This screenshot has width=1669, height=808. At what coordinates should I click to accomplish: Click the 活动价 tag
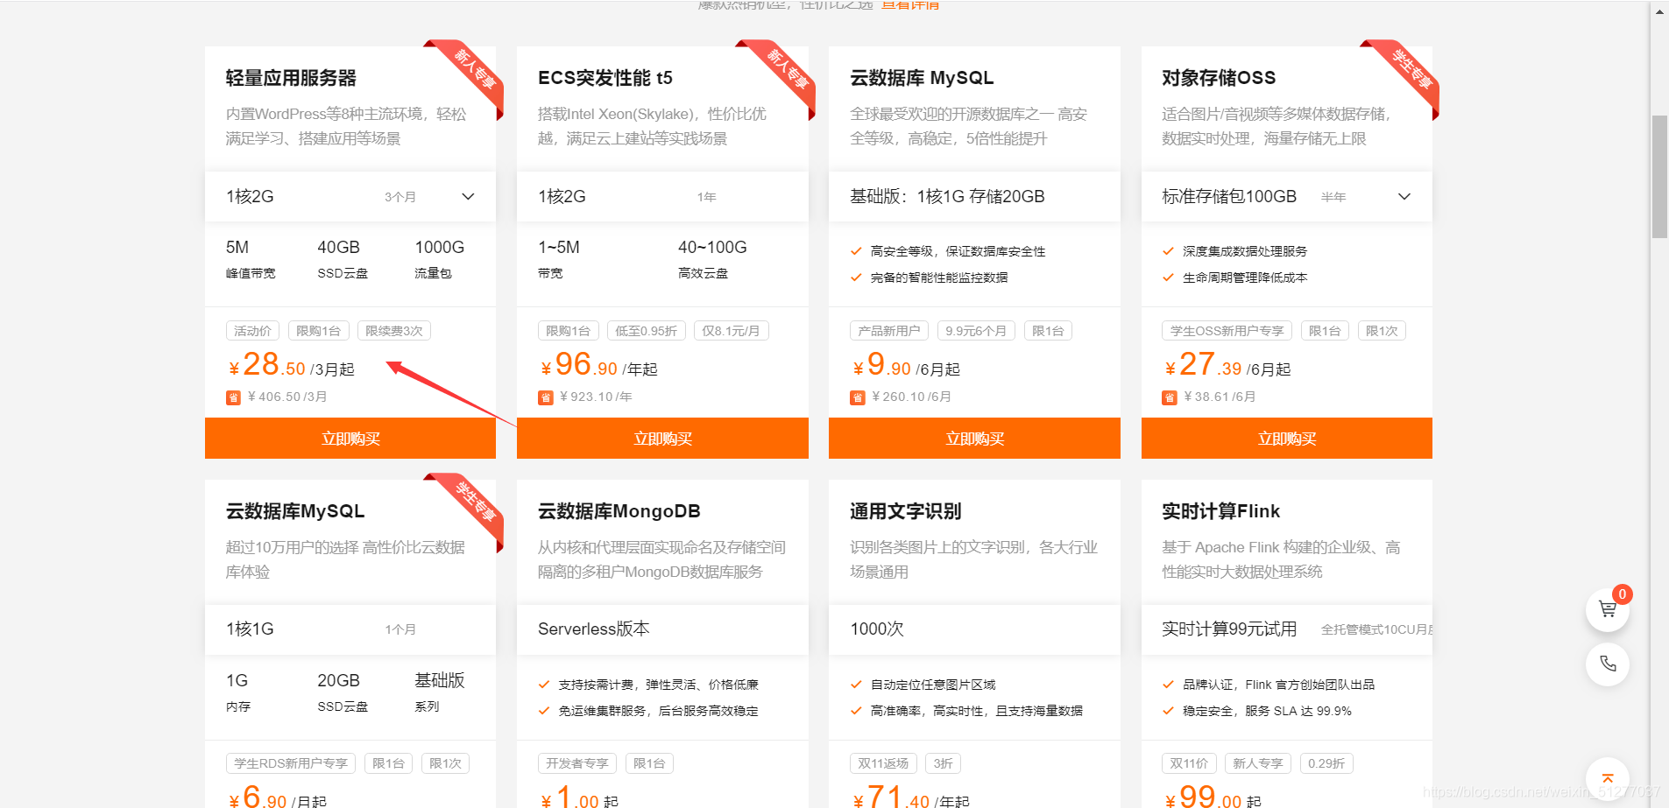pos(252,331)
